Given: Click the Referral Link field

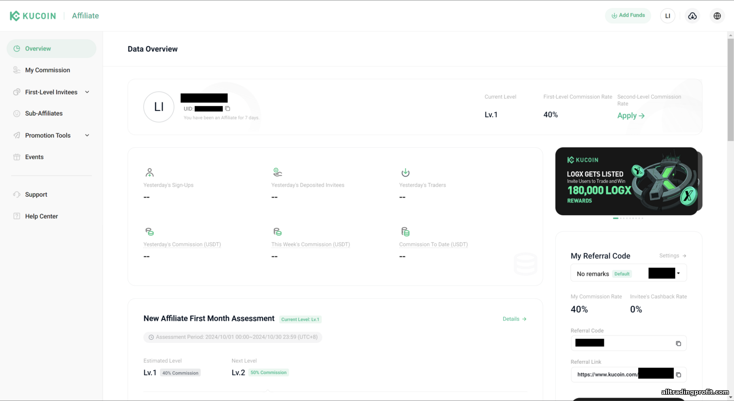Looking at the screenshot, I should click(629, 375).
